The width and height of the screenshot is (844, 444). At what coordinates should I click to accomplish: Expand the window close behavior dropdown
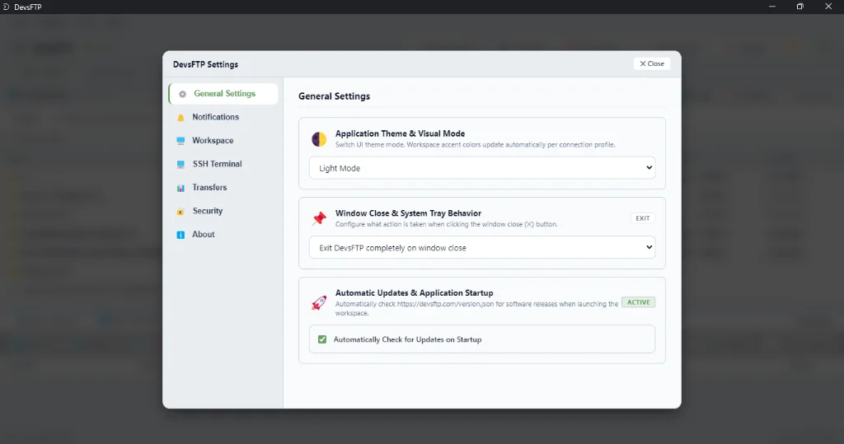pos(481,248)
